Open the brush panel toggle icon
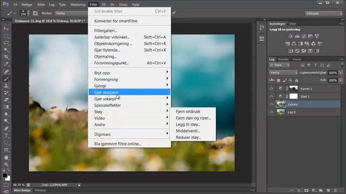346x194 pixels. (35, 13)
